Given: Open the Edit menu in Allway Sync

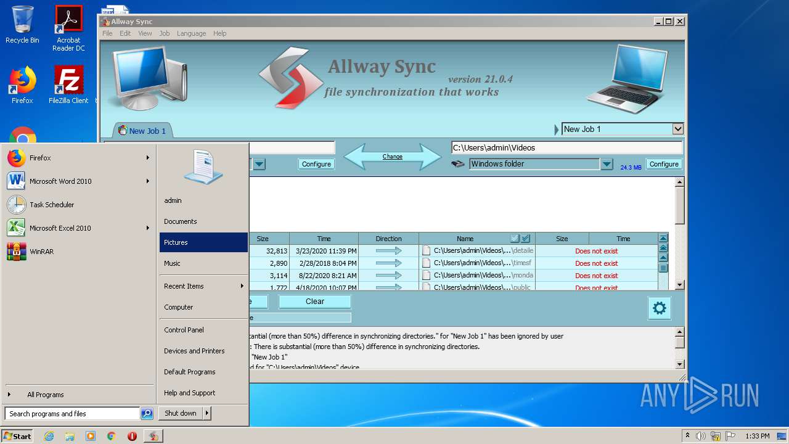Looking at the screenshot, I should tap(125, 33).
